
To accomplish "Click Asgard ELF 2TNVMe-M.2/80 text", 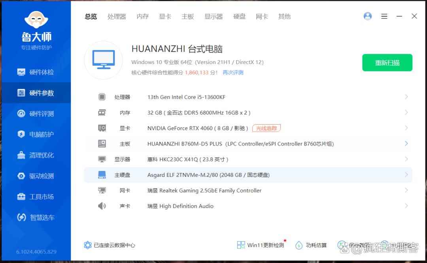I will (209, 175).
